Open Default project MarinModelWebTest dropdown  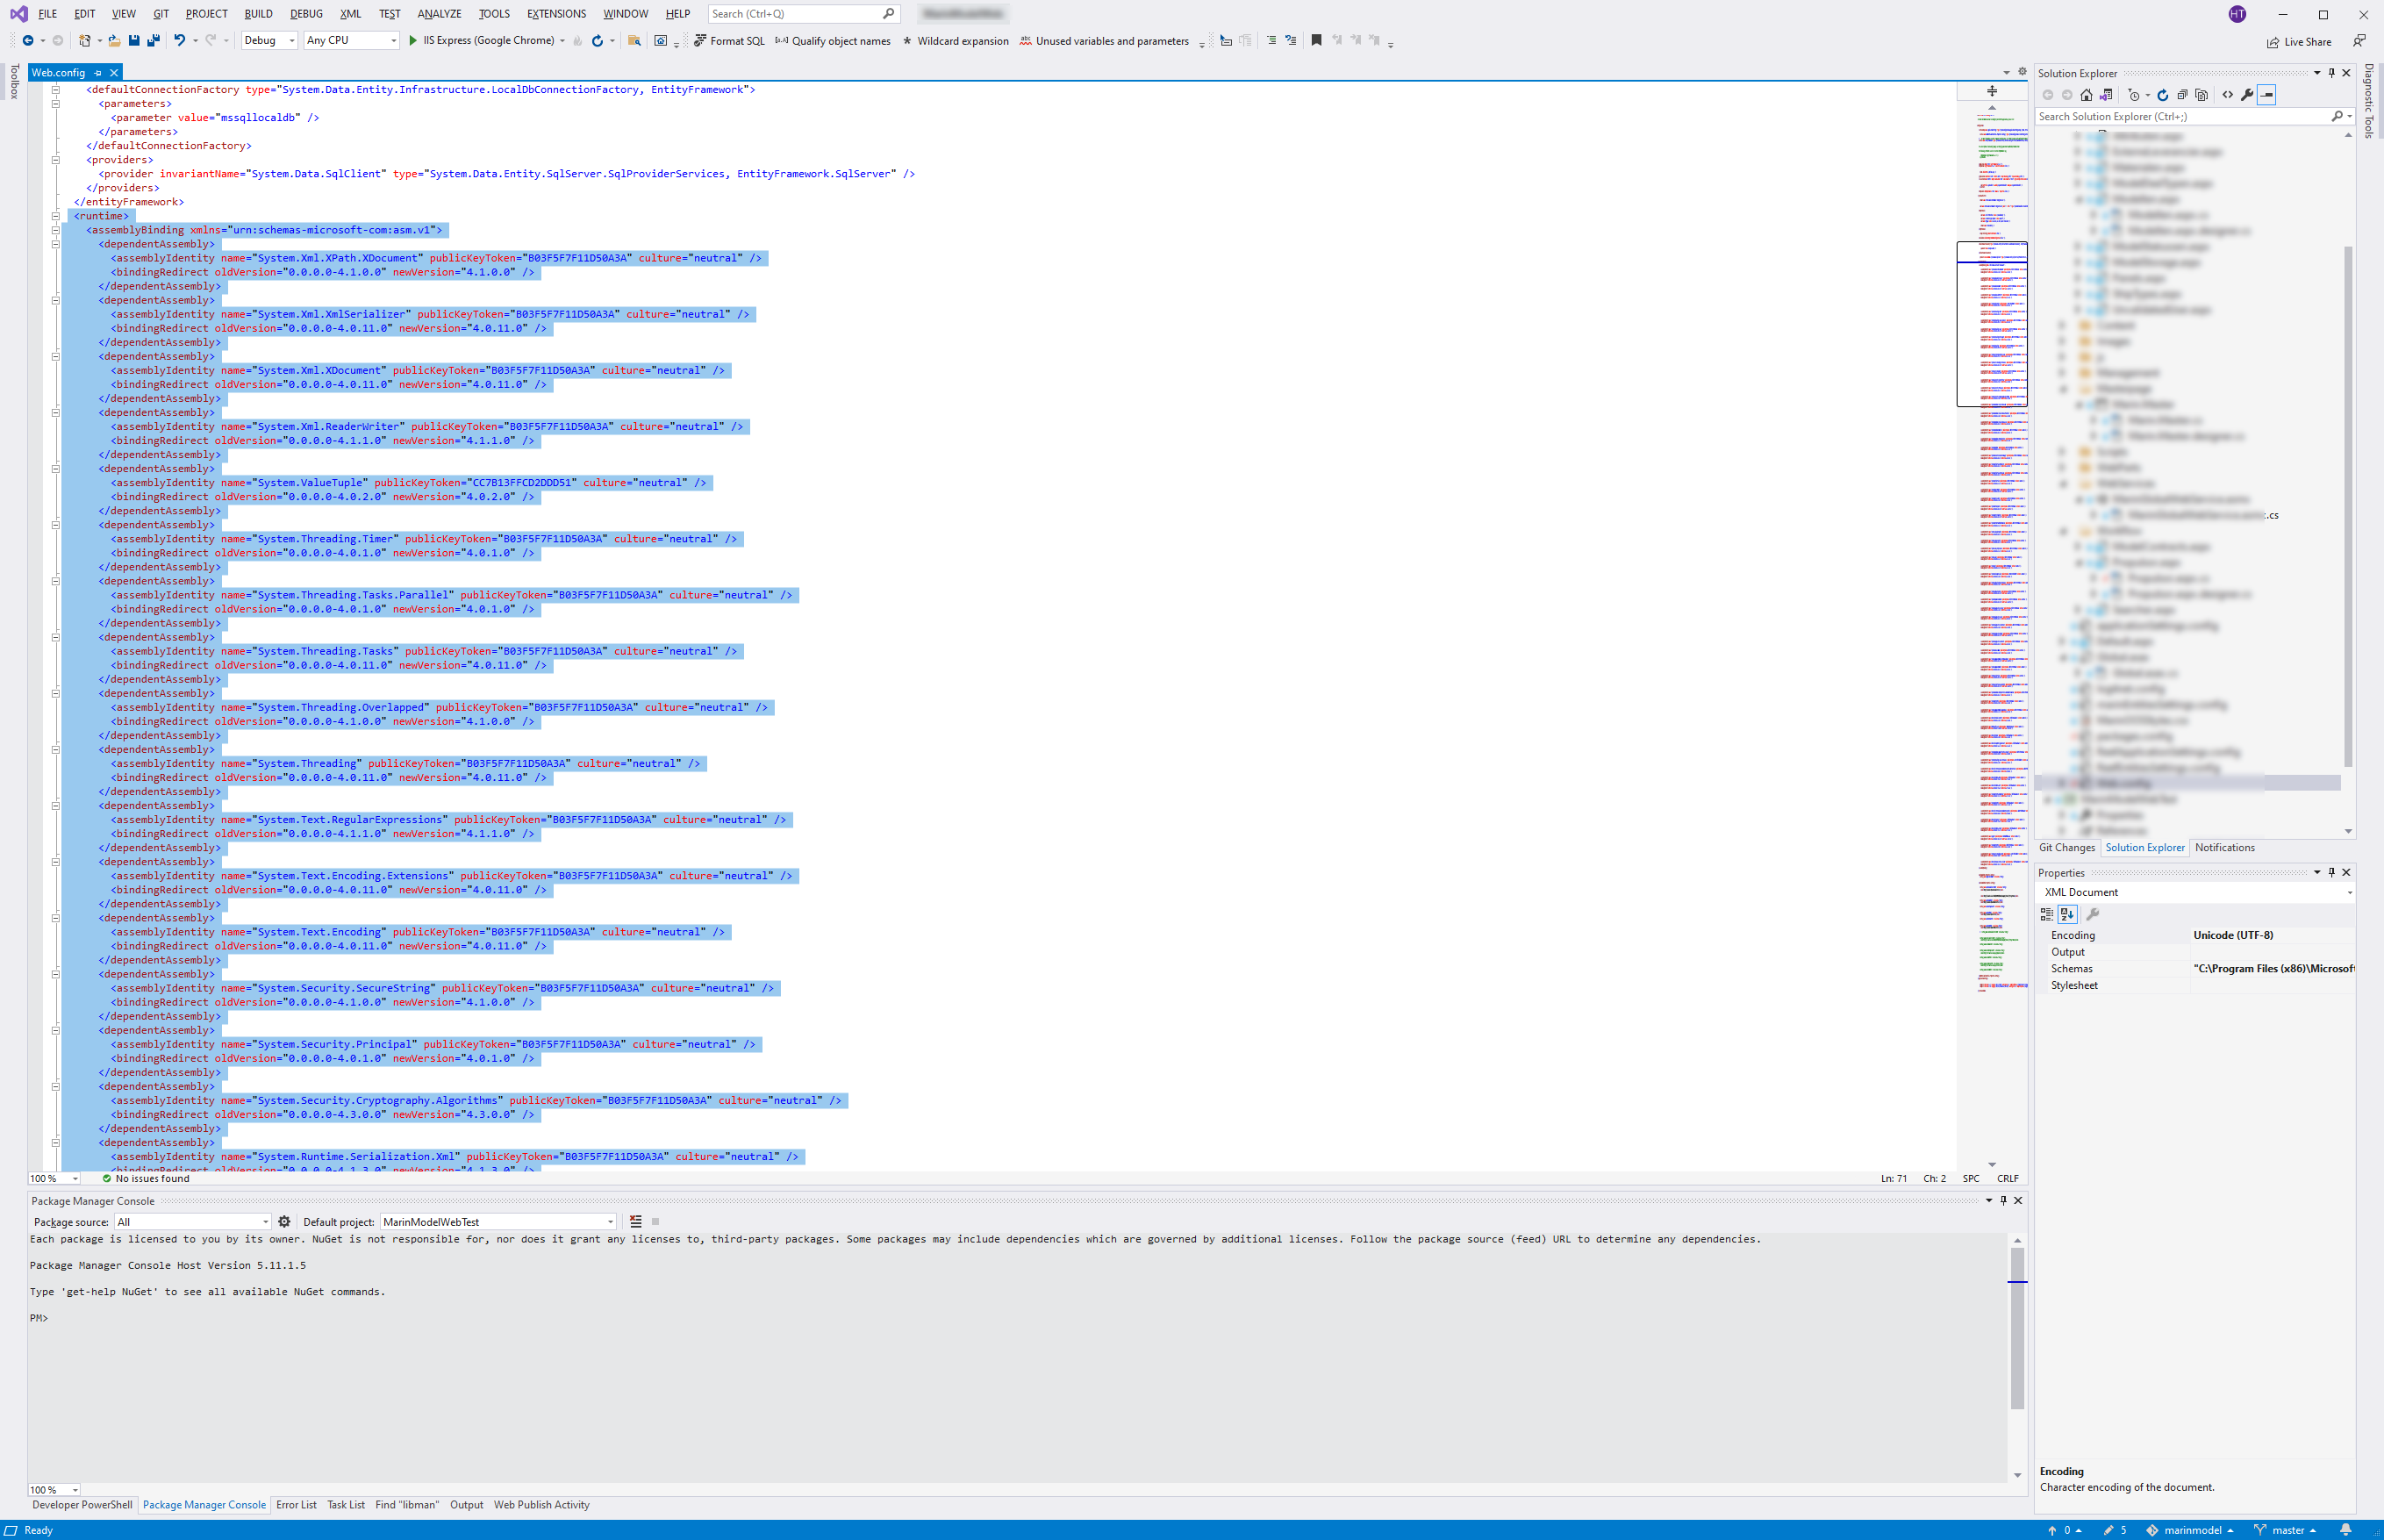[x=498, y=1222]
